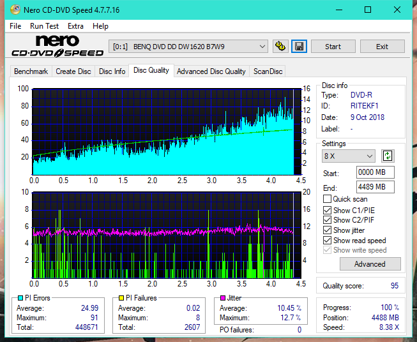Image resolution: width=417 pixels, height=342 pixels.
Task: Open the drive options icon
Action: pos(280,47)
